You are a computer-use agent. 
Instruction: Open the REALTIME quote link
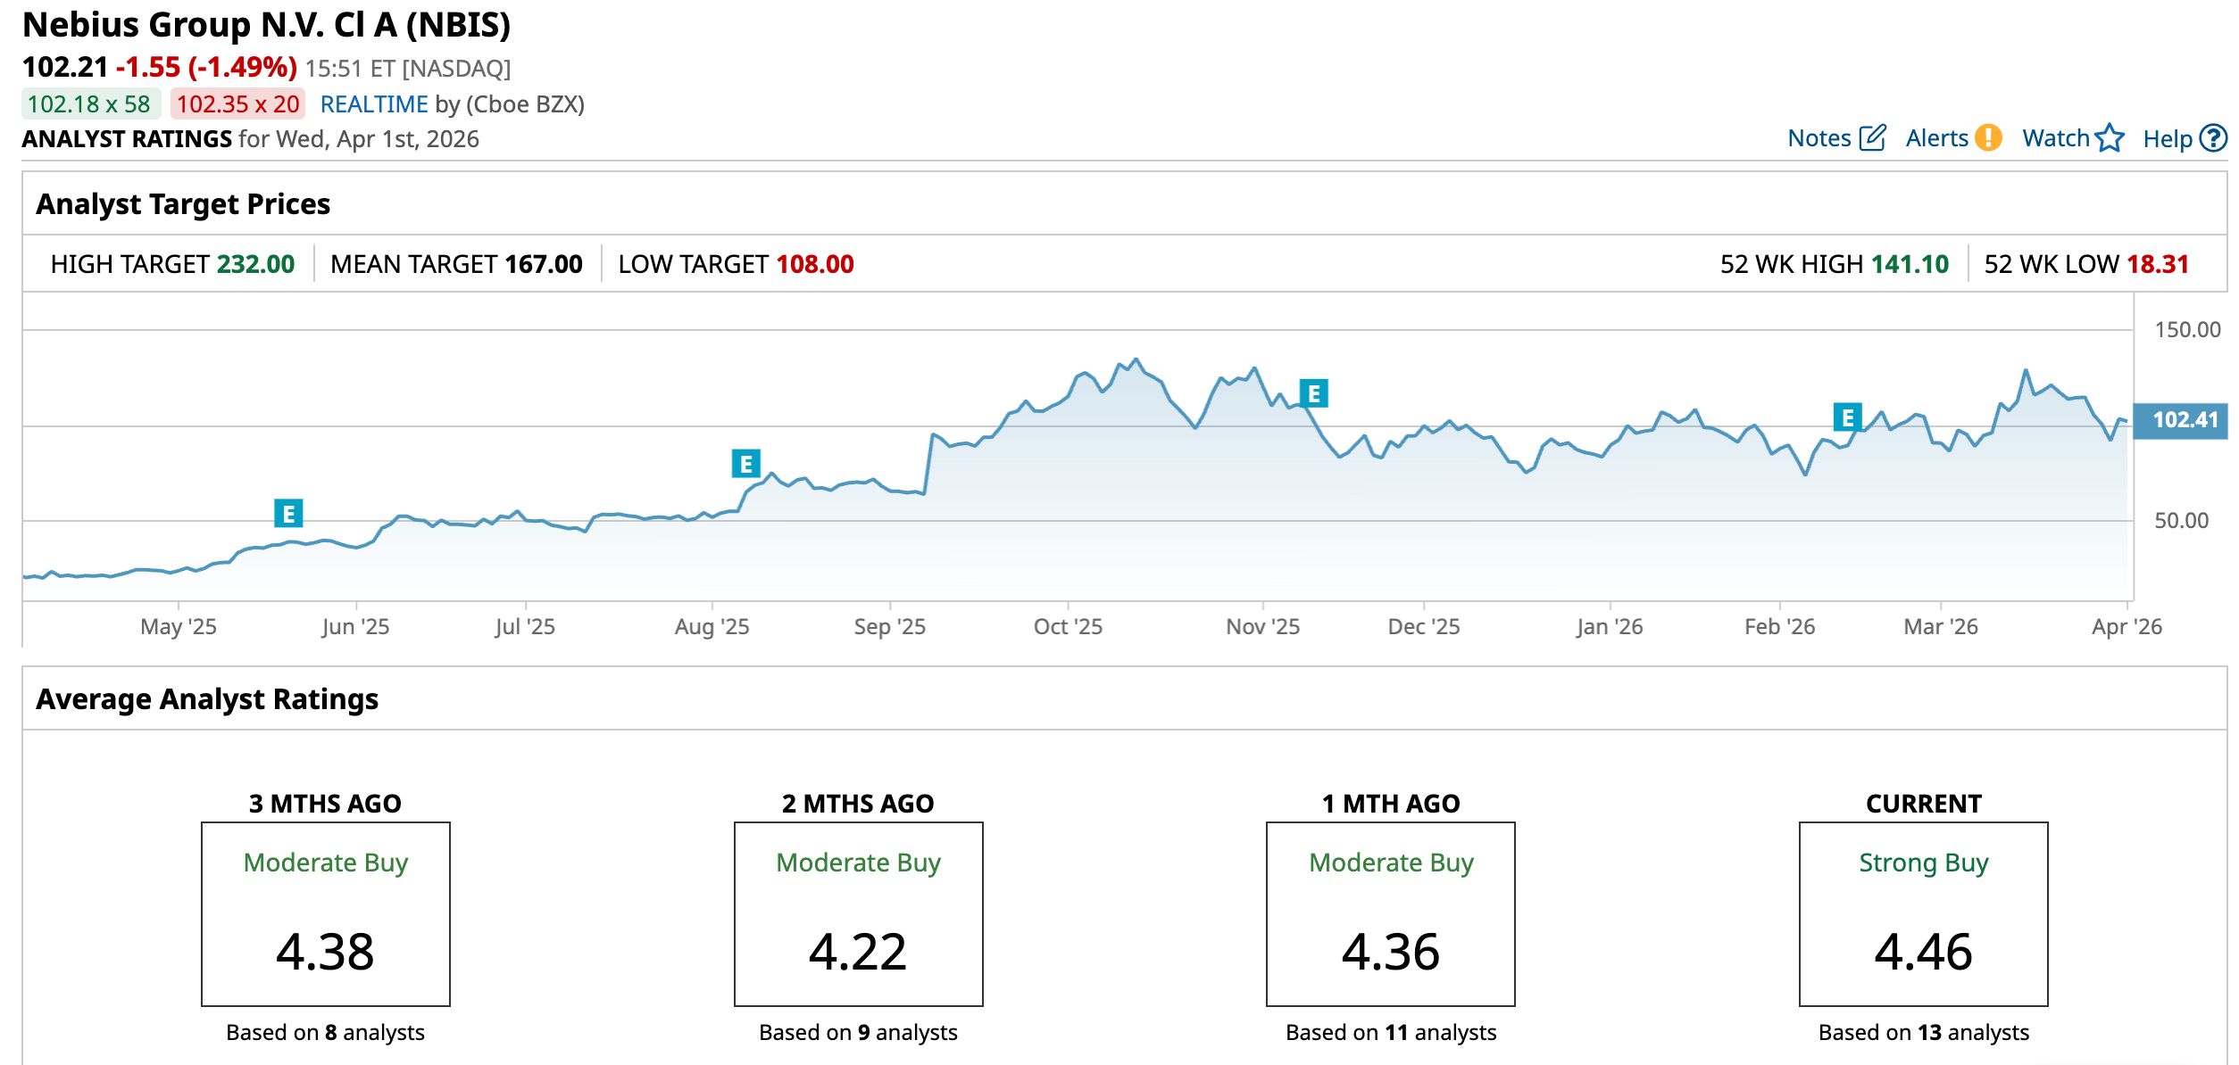coord(374,104)
